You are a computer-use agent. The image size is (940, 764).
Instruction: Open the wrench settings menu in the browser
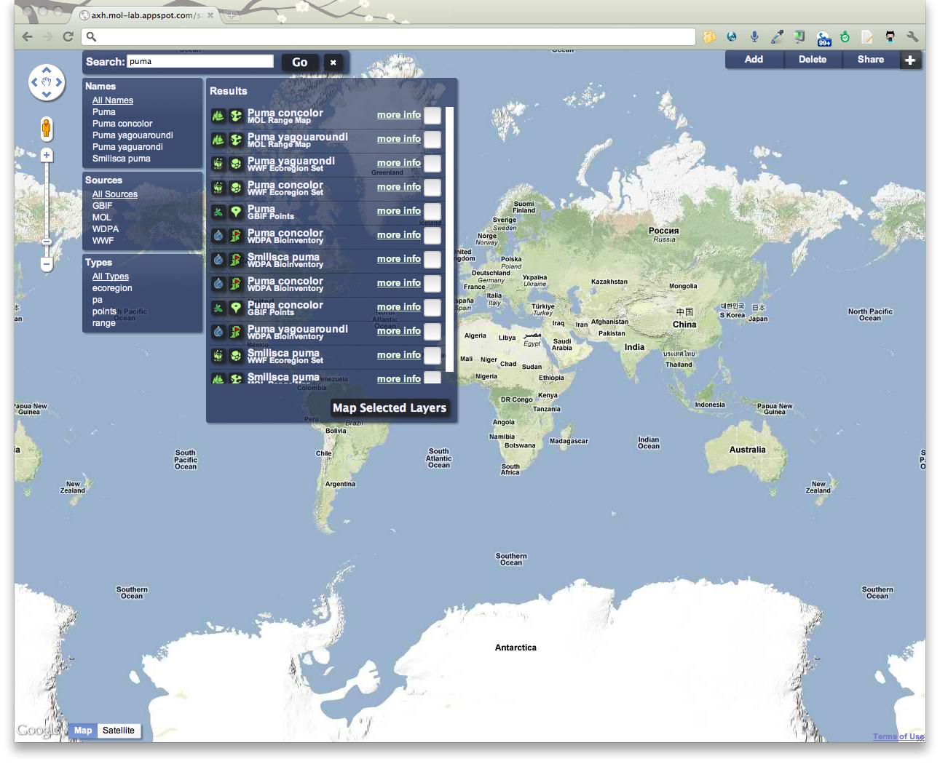[912, 36]
